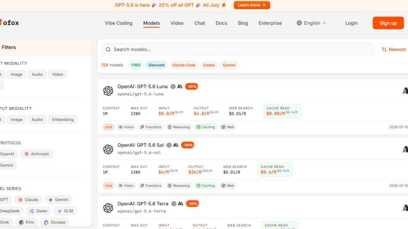Screen dimensions: 408x229
Task: Click the OpenAI logo for GPT-5.6 Terra
Action: (x=108, y=208)
